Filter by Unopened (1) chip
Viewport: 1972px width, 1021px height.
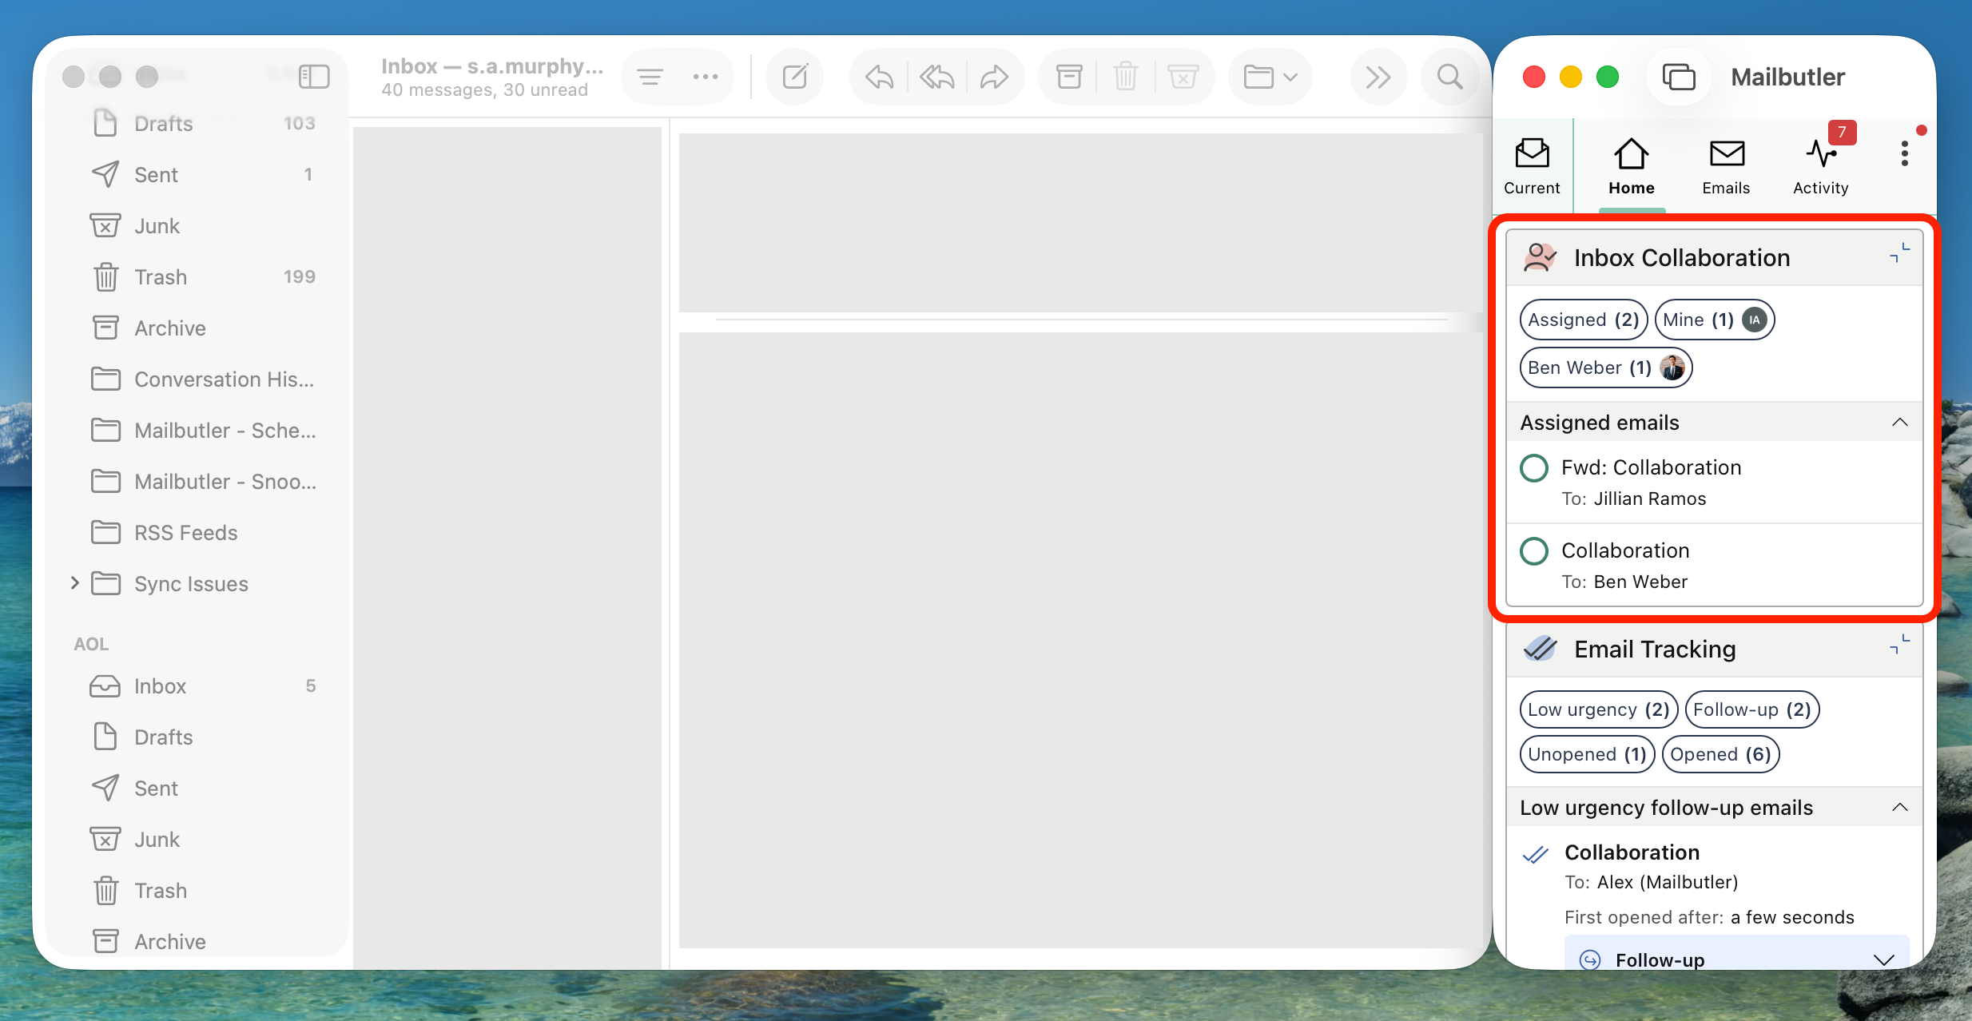click(x=1587, y=754)
